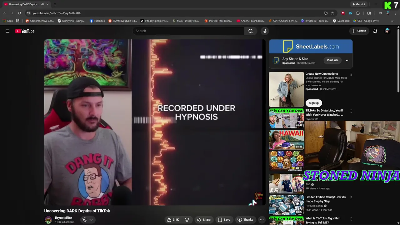
Task: Click the Share button
Action: click(x=203, y=220)
